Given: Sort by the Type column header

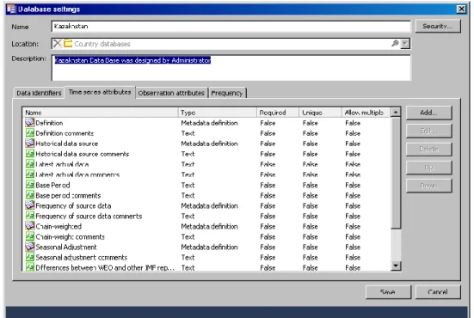Looking at the screenshot, I should (218, 113).
